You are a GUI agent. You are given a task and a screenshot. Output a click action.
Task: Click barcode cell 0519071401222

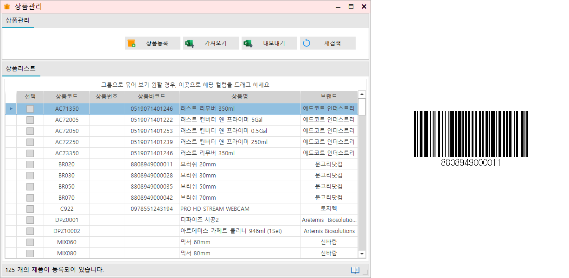[152, 120]
